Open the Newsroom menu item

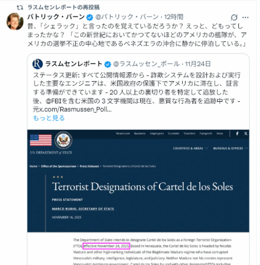tap(123, 134)
